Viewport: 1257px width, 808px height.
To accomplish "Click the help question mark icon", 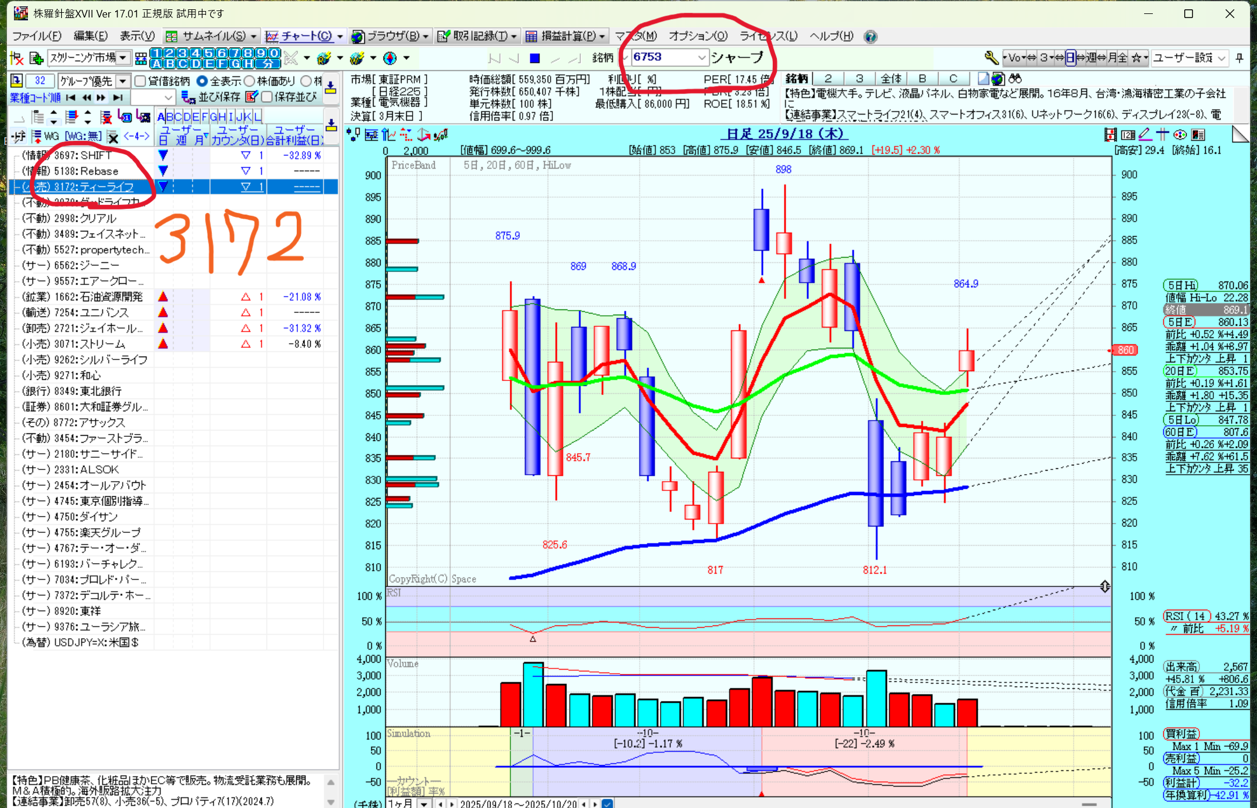I will (870, 37).
